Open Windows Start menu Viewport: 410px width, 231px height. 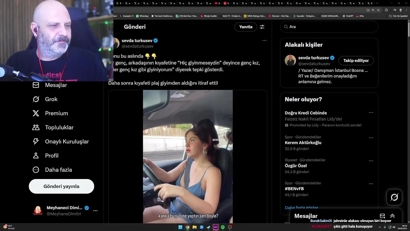point(180,227)
